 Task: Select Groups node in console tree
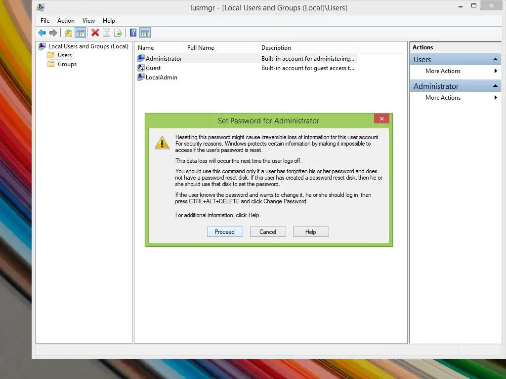(x=67, y=64)
